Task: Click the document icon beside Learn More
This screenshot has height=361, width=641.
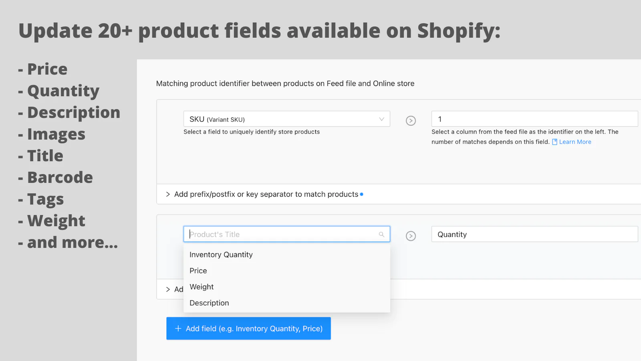Action: coord(555,142)
